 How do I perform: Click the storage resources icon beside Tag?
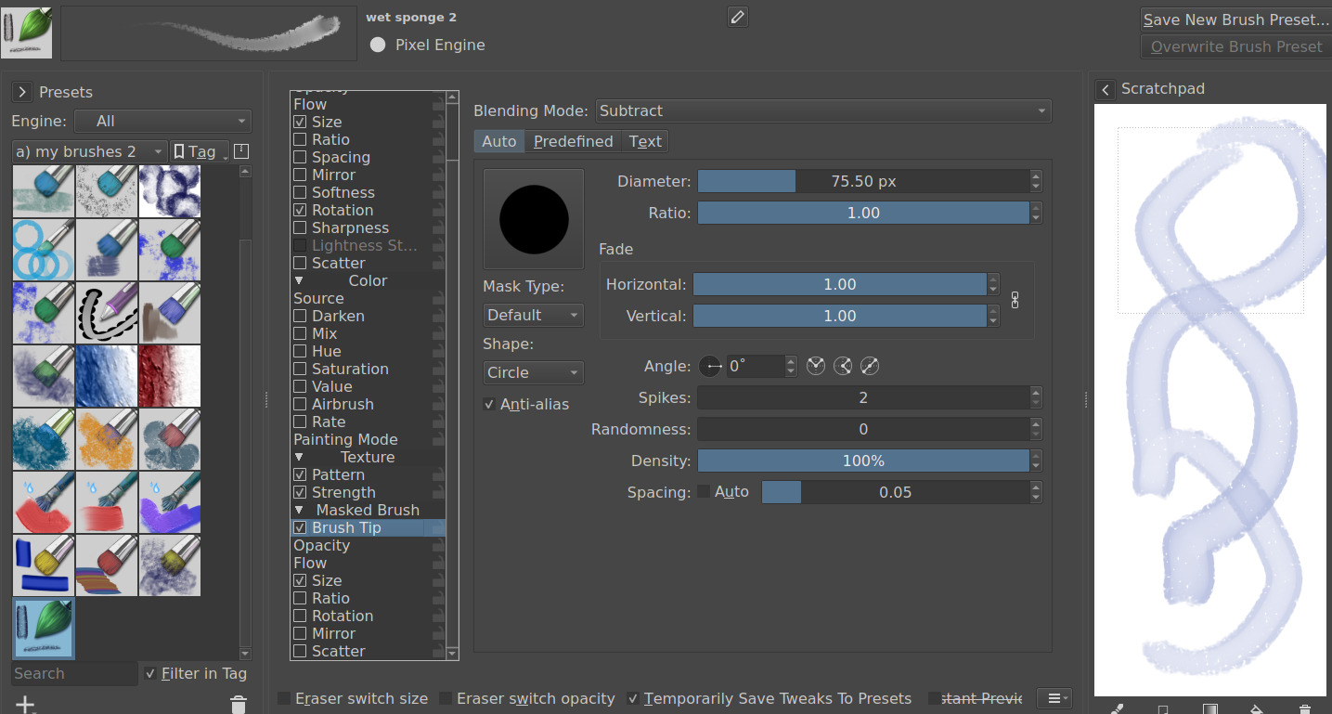coord(241,151)
